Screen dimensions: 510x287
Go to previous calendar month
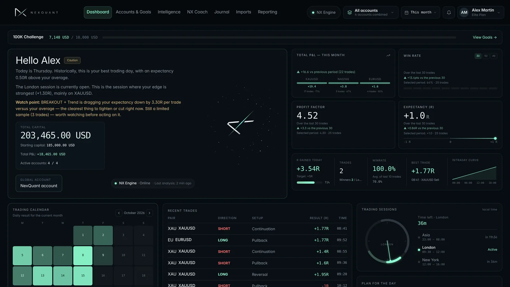pyautogui.click(x=119, y=213)
